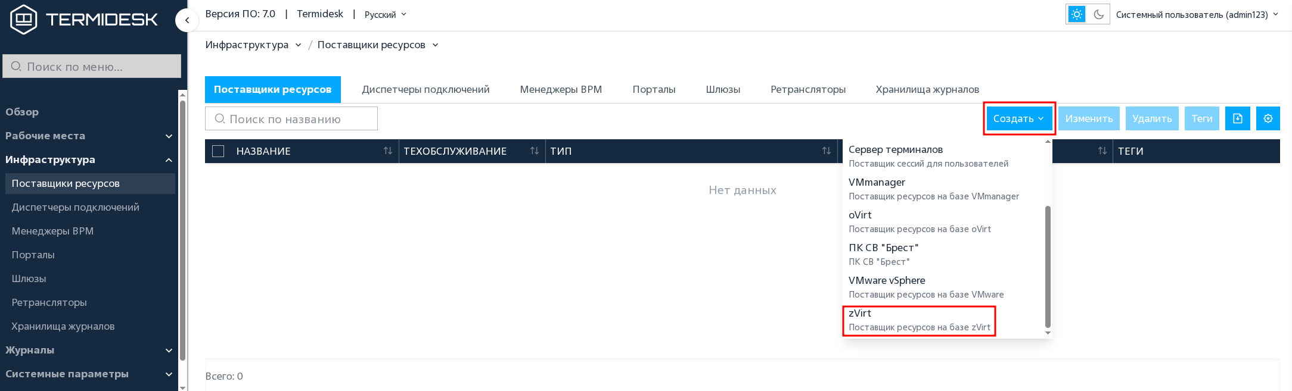
Task: Click scroll-up arrow of provider list
Action: (1048, 142)
